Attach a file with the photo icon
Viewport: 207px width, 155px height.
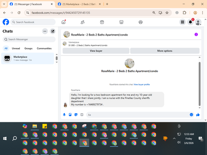coord(70,114)
